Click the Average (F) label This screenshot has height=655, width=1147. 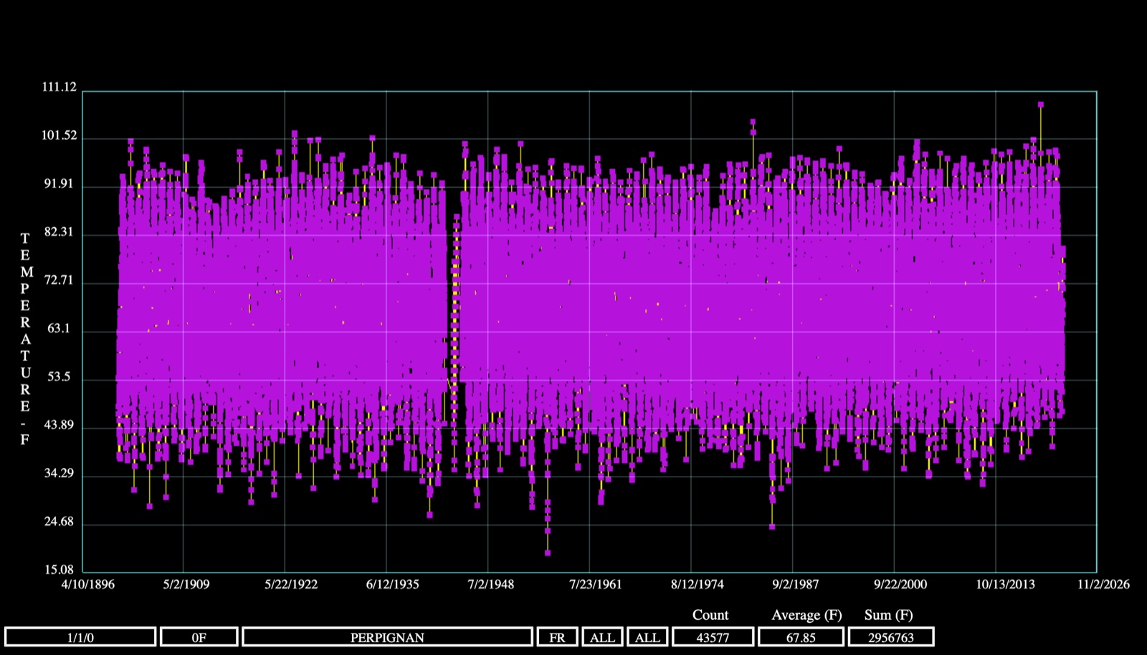point(806,615)
